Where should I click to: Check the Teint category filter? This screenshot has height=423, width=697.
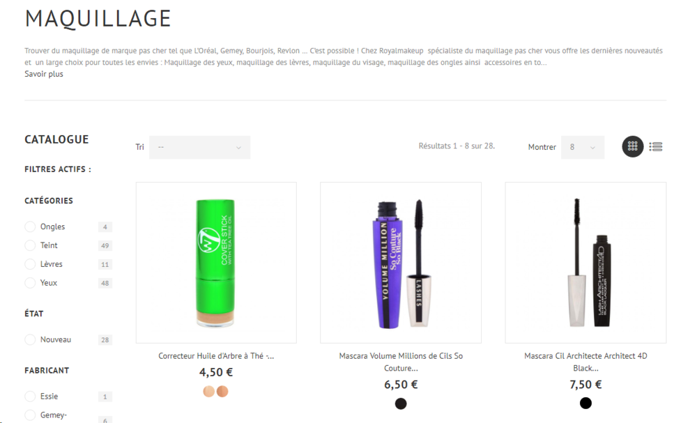[x=30, y=245]
